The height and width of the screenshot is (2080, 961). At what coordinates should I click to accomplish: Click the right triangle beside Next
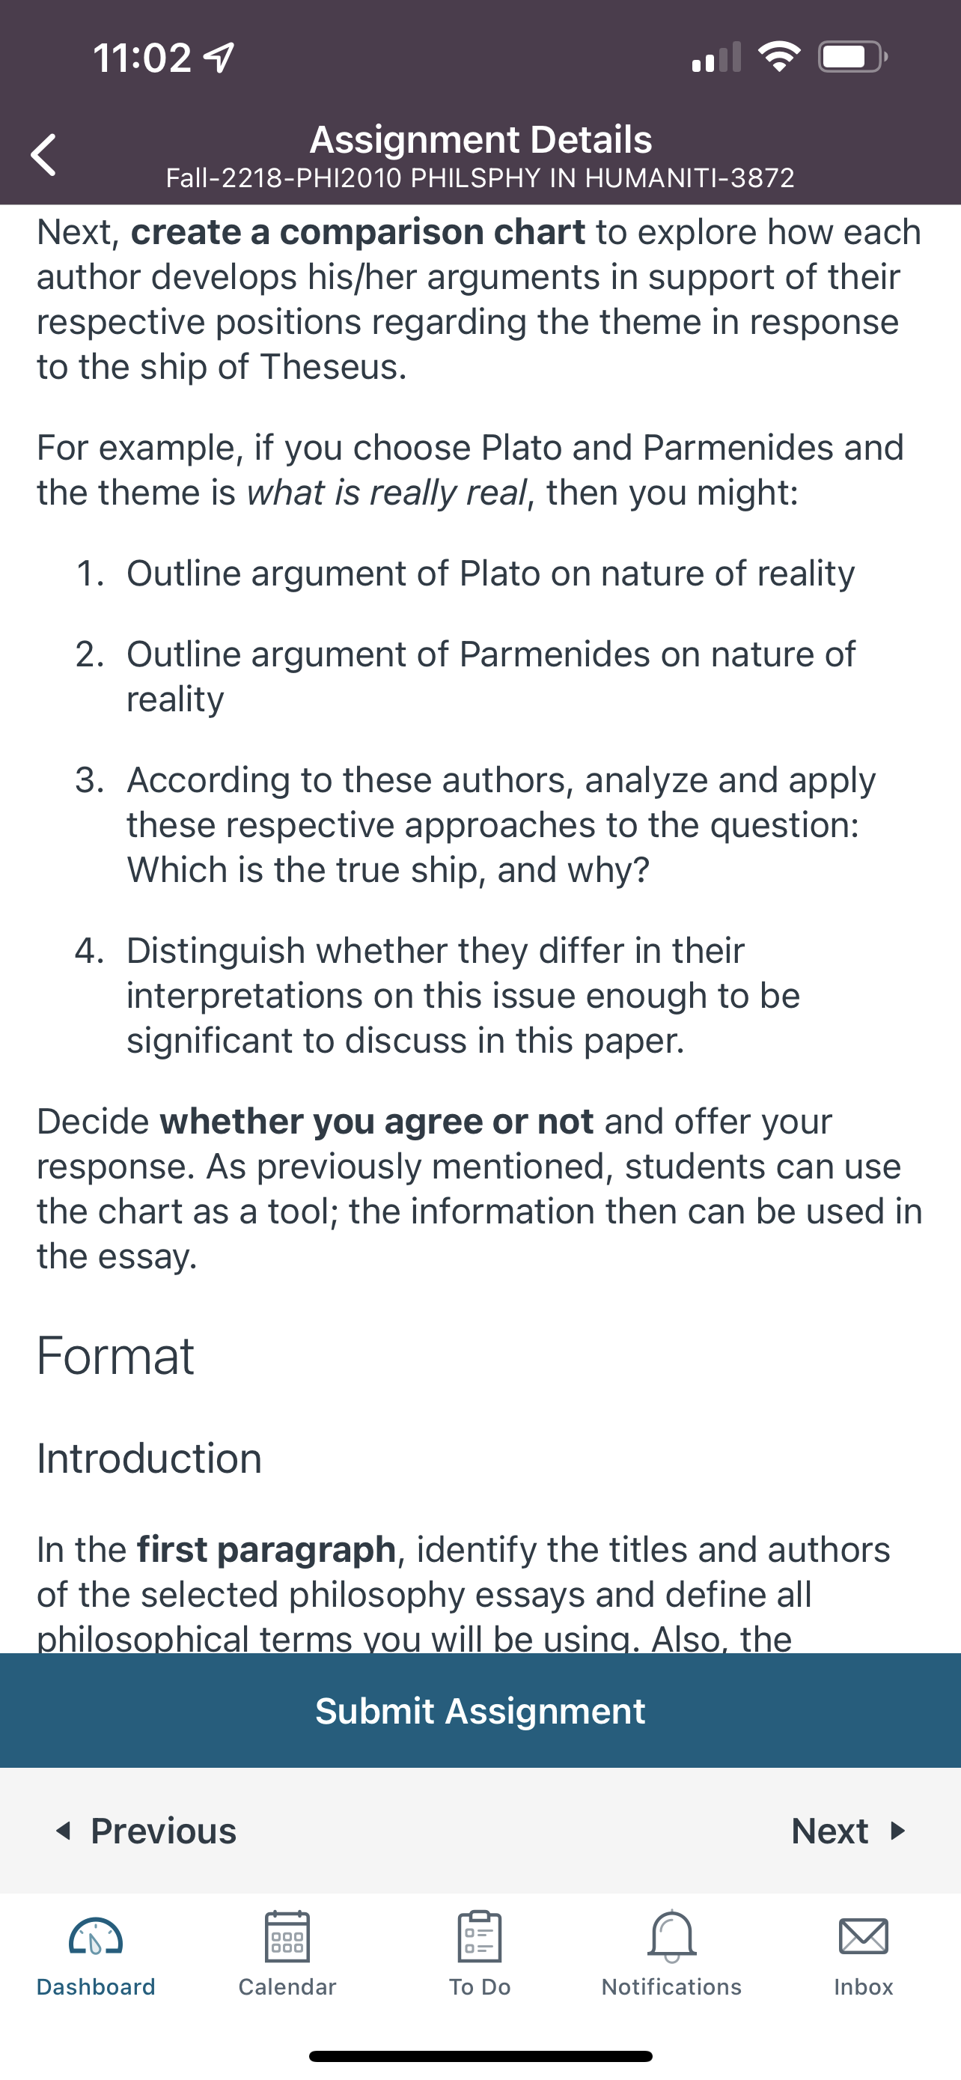coord(897,1831)
